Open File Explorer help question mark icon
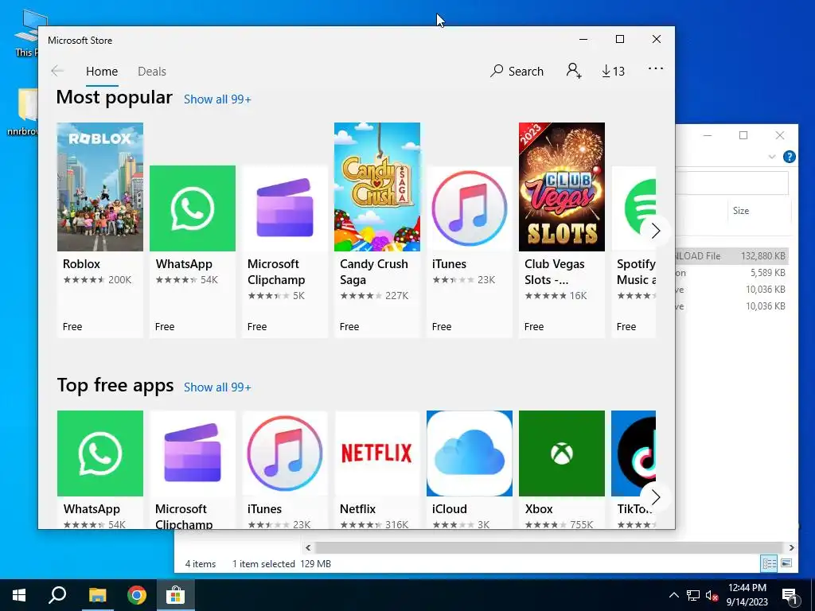Screen dimensions: 815x611 coord(789,157)
